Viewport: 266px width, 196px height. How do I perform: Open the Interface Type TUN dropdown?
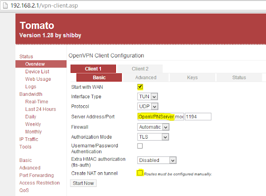tap(148, 97)
